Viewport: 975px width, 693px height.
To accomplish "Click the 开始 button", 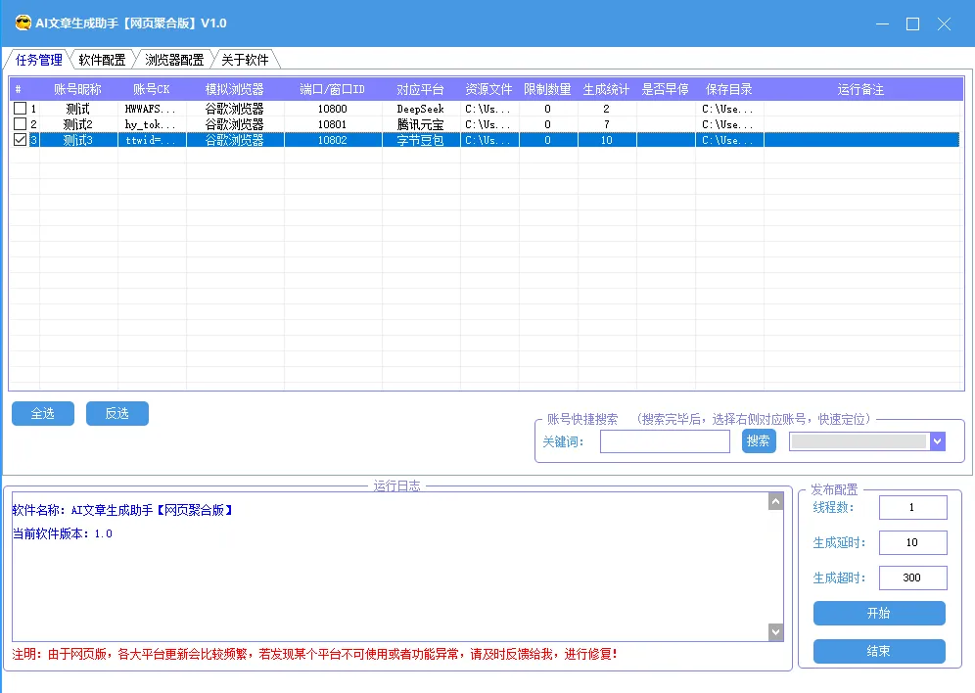I will [x=879, y=614].
